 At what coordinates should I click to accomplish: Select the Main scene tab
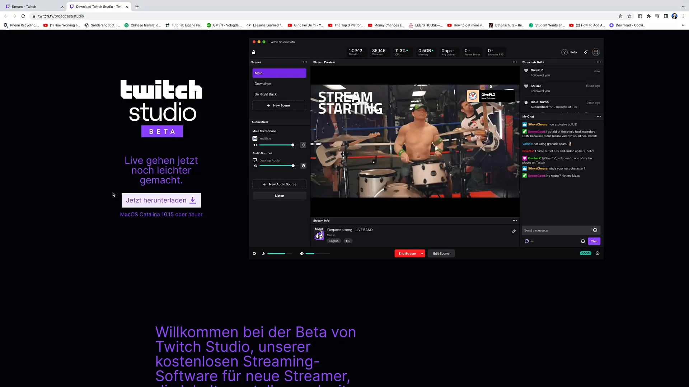click(279, 73)
